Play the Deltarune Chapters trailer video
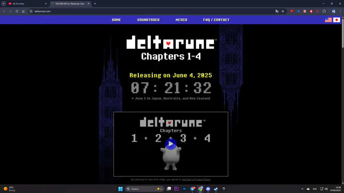This screenshot has width=344, height=193. pyautogui.click(x=171, y=144)
